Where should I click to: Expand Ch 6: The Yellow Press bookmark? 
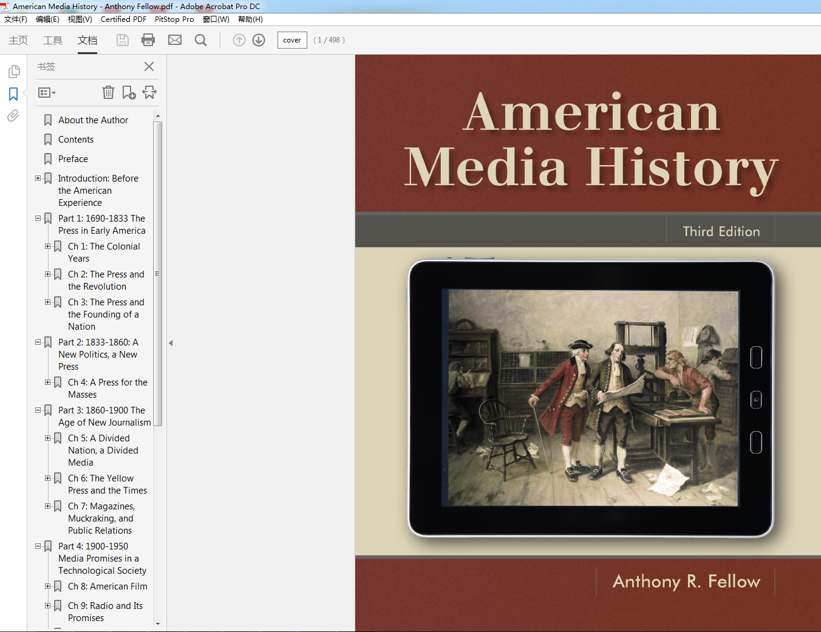tap(47, 478)
